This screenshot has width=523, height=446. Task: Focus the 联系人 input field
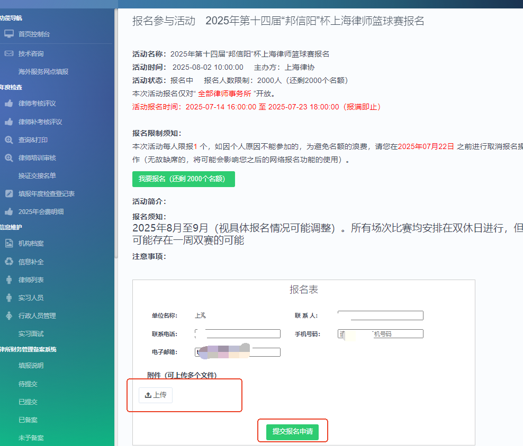pos(380,315)
